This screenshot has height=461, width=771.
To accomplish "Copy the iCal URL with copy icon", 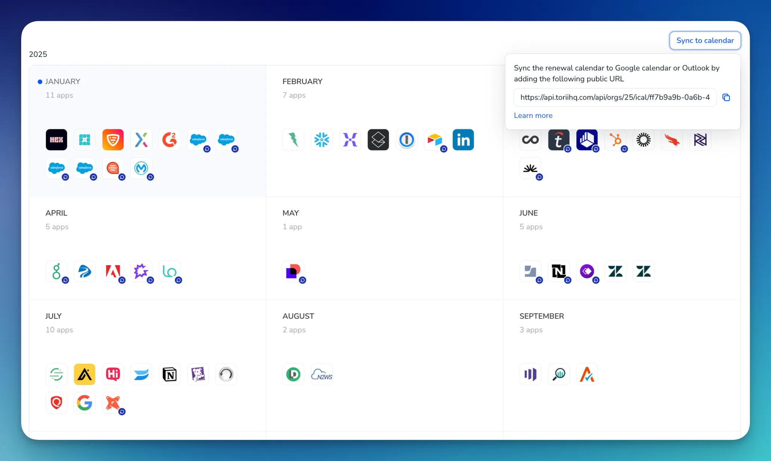I will pyautogui.click(x=726, y=97).
